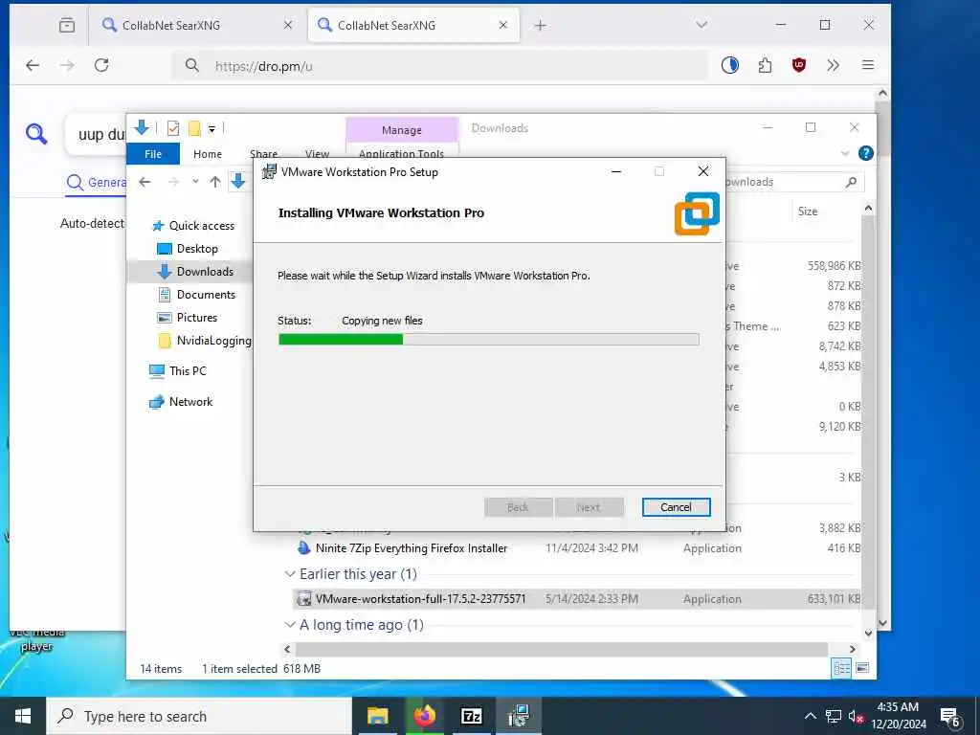The image size is (980, 735).
Task: Close the second CollabNet SearXNG tab
Action: pyautogui.click(x=503, y=25)
